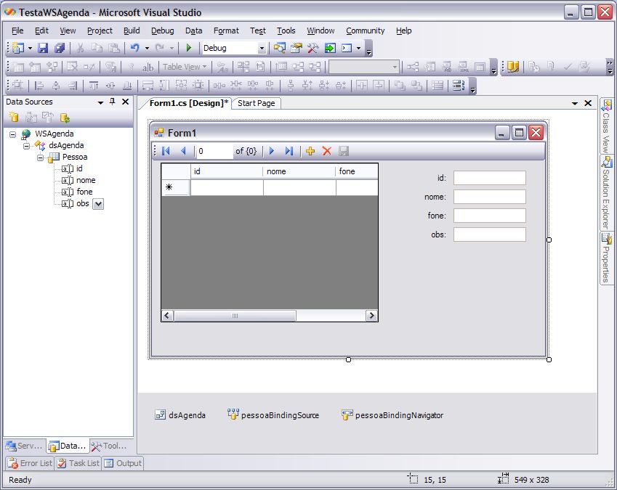
Task: Click Add New Data Source icon
Action: 13,117
